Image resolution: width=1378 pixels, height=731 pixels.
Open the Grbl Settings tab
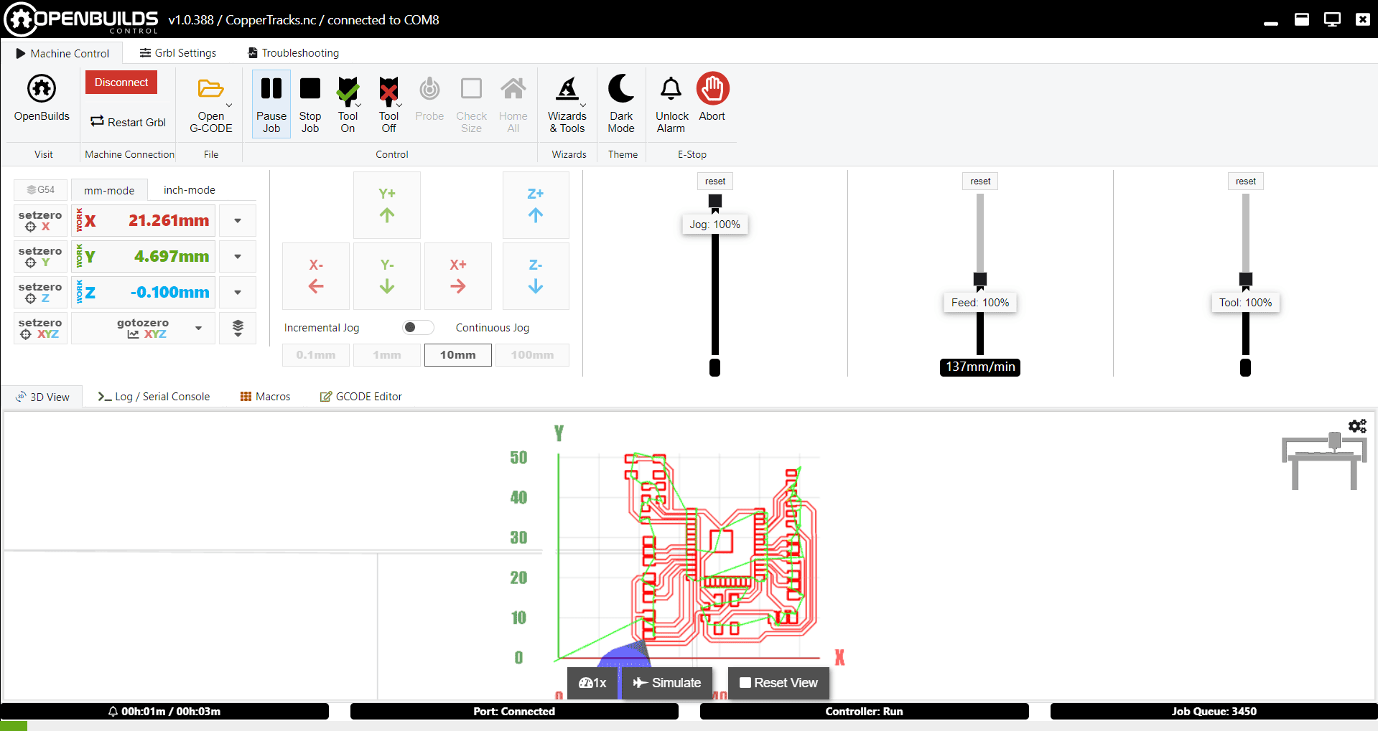pyautogui.click(x=178, y=53)
